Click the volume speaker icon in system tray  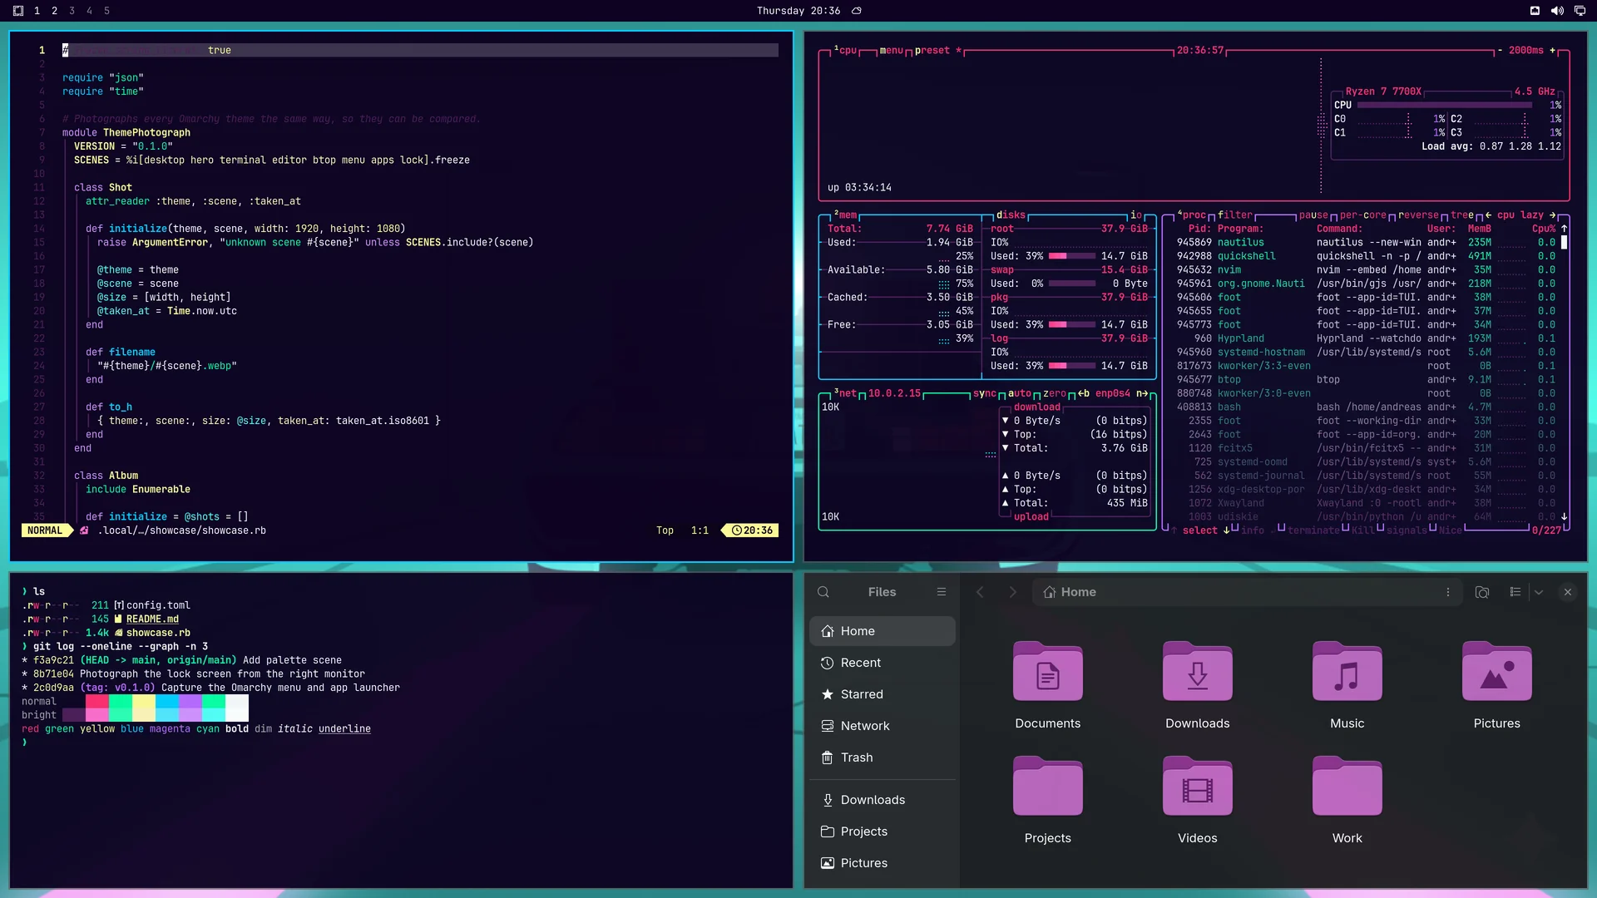click(x=1557, y=11)
